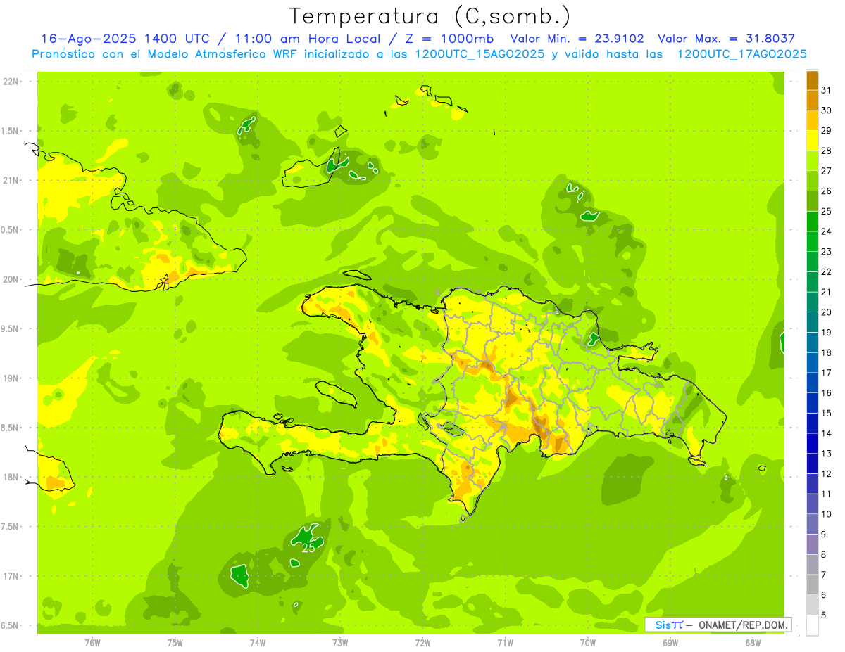The image size is (845, 652).
Task: Click the '28' value on the color scale
Action: click(827, 151)
